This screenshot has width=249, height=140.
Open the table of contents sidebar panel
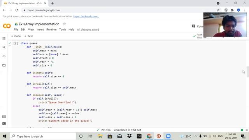click(4, 38)
